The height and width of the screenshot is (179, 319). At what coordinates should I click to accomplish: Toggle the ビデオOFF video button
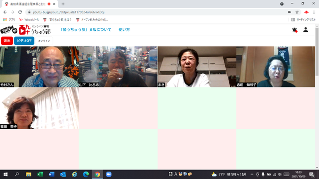(24, 41)
